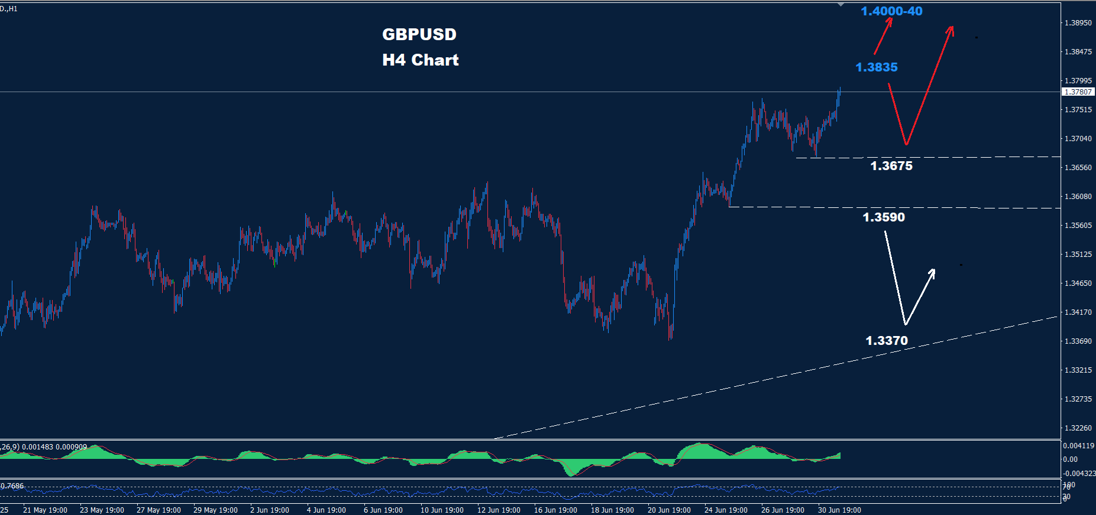Select the H4 Chart text label
The width and height of the screenshot is (1096, 515).
(x=420, y=60)
